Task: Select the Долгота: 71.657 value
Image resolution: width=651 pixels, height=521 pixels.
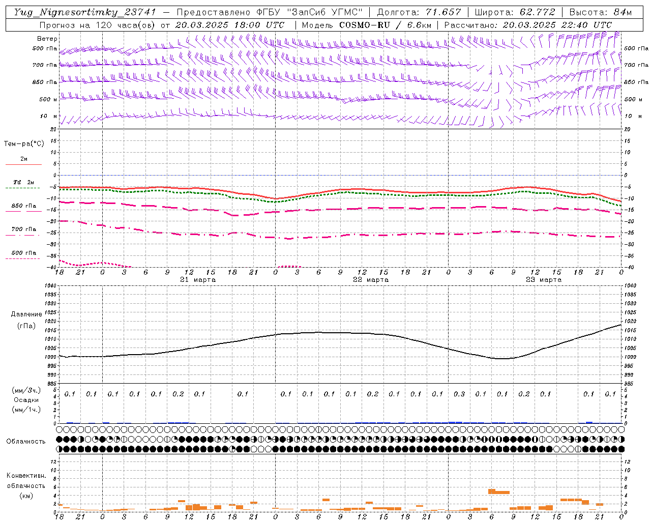Action: click(419, 12)
